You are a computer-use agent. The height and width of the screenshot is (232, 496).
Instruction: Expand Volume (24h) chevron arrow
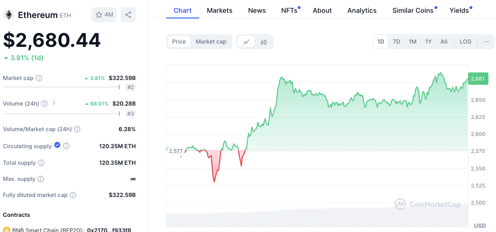click(x=54, y=103)
